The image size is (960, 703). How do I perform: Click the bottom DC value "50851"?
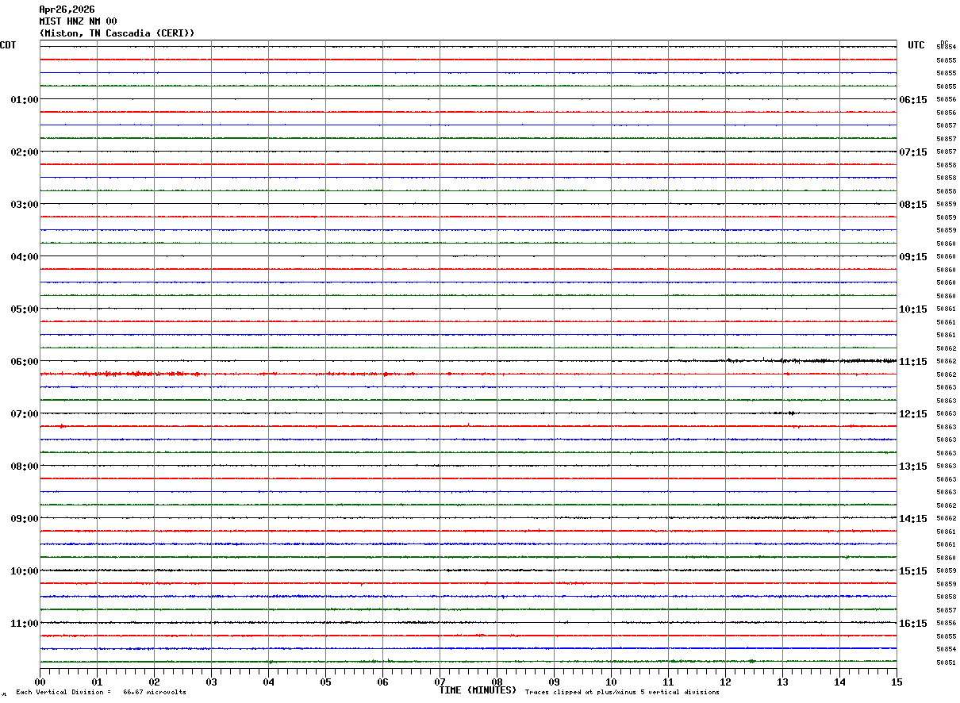946,663
